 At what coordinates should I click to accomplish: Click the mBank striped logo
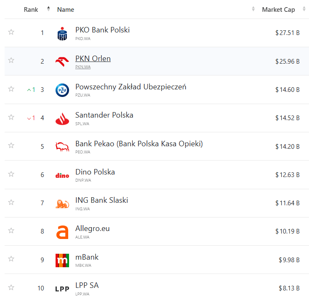click(x=62, y=260)
